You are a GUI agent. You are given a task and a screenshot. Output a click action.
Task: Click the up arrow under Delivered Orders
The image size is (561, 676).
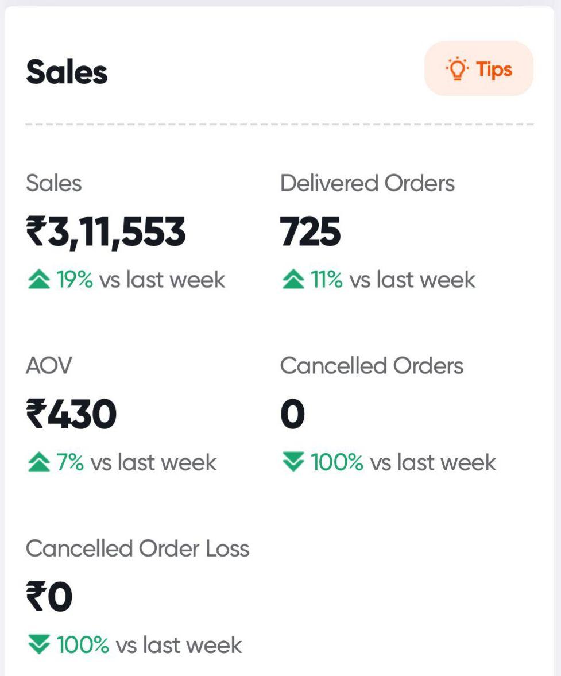click(x=293, y=280)
